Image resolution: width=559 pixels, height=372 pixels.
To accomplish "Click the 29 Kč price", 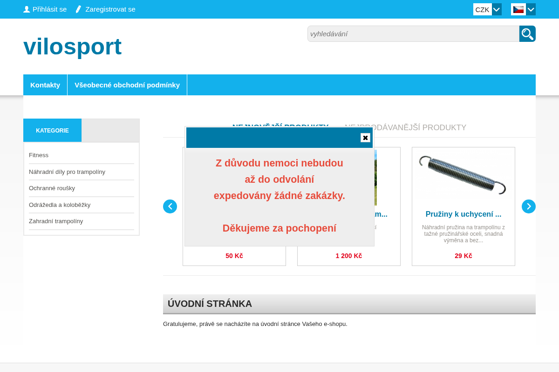I will point(464,256).
